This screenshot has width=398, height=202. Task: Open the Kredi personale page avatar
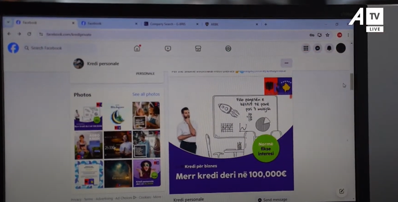point(79,64)
